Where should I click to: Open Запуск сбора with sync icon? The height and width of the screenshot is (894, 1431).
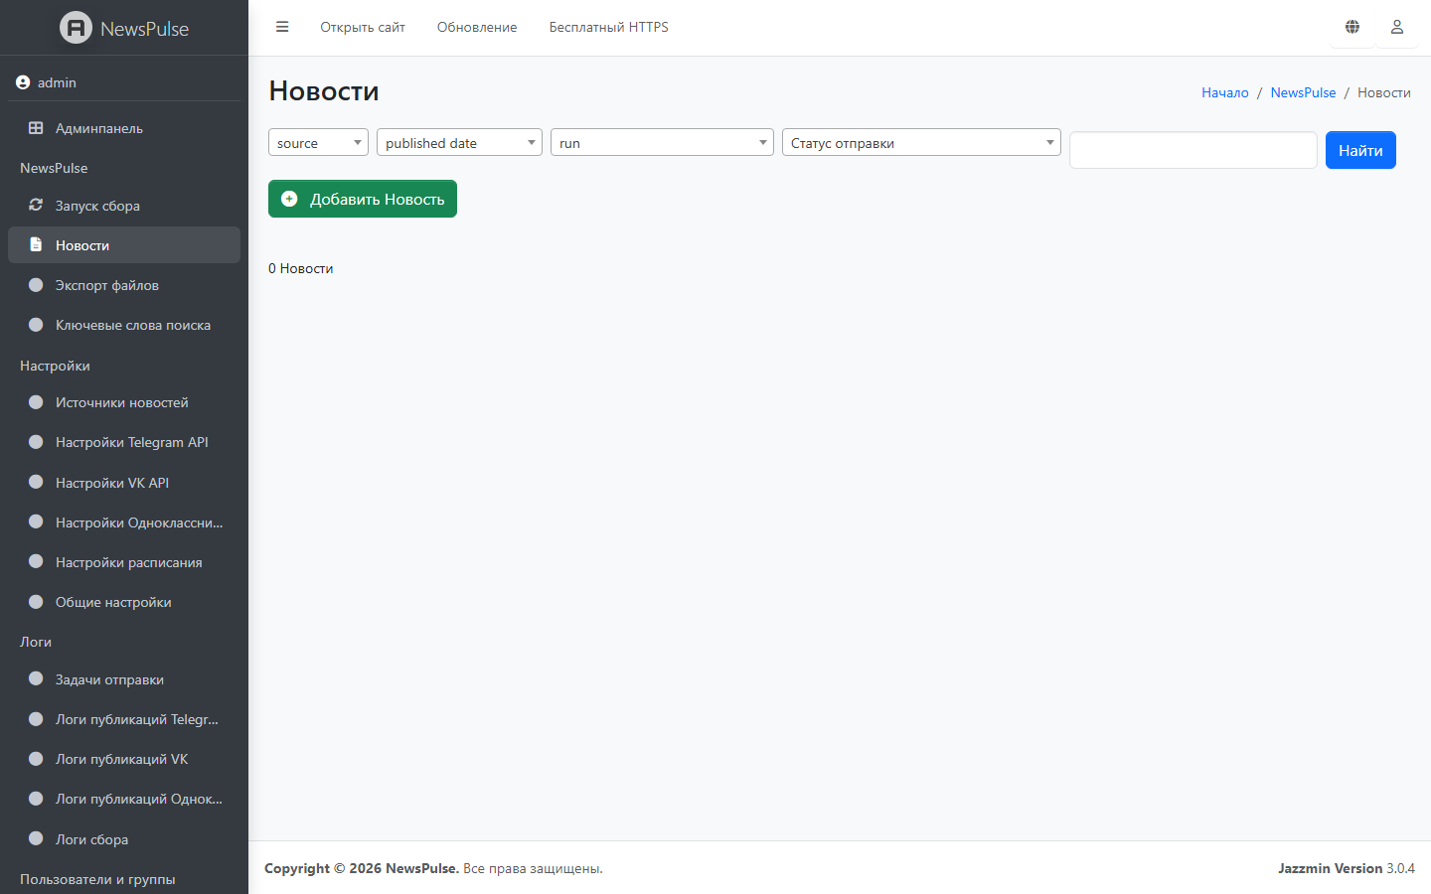pos(36,206)
